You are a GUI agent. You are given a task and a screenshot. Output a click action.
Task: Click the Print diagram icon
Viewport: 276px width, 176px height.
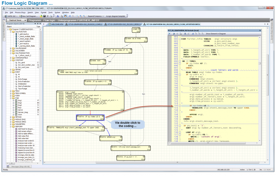tap(51, 16)
